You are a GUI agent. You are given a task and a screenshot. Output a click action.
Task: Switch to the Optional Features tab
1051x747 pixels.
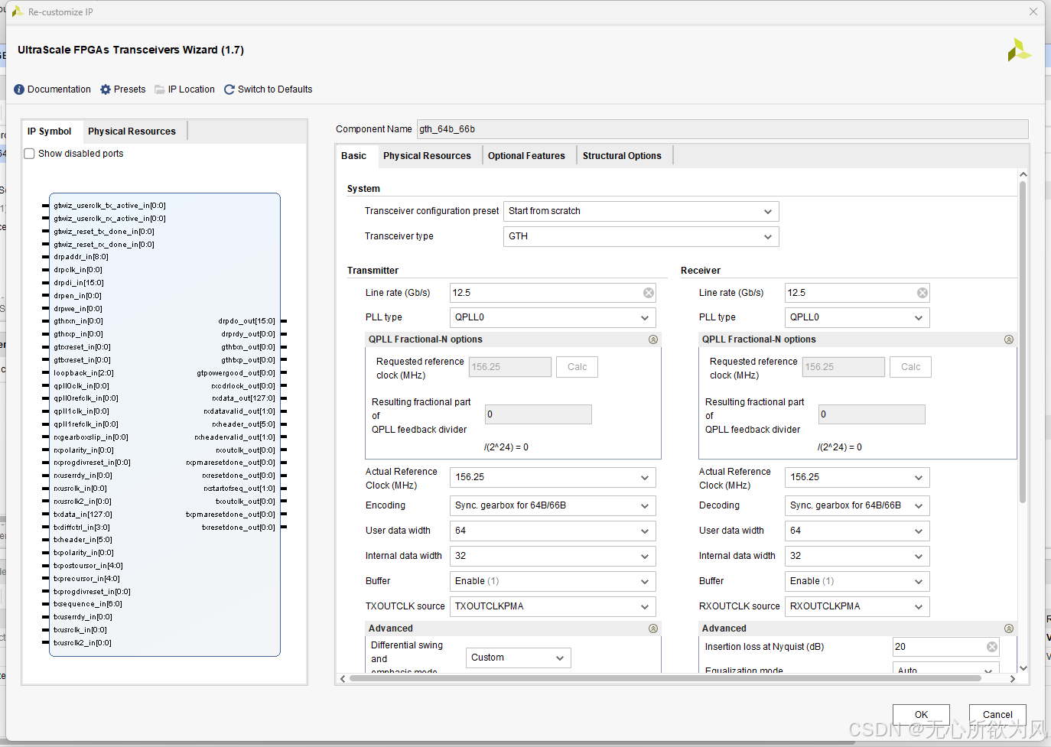click(526, 155)
